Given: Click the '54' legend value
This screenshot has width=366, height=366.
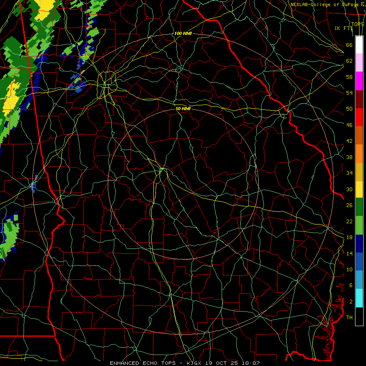Looking at the screenshot, I should pyautogui.click(x=349, y=93).
